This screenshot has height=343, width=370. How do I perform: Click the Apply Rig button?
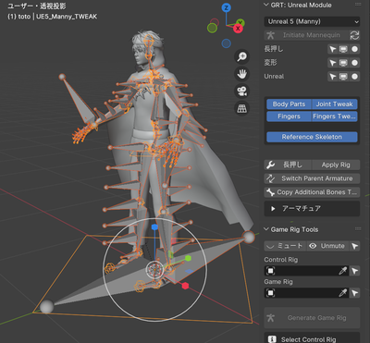point(336,165)
